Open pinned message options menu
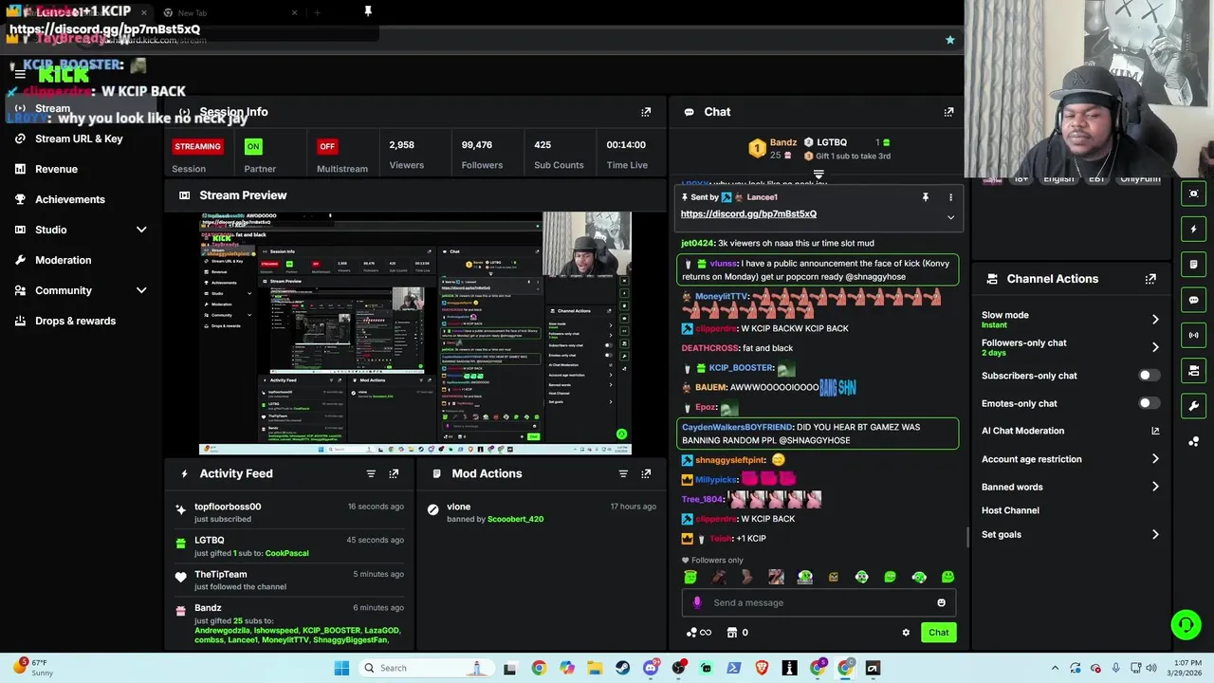Image resolution: width=1214 pixels, height=683 pixels. (x=950, y=197)
